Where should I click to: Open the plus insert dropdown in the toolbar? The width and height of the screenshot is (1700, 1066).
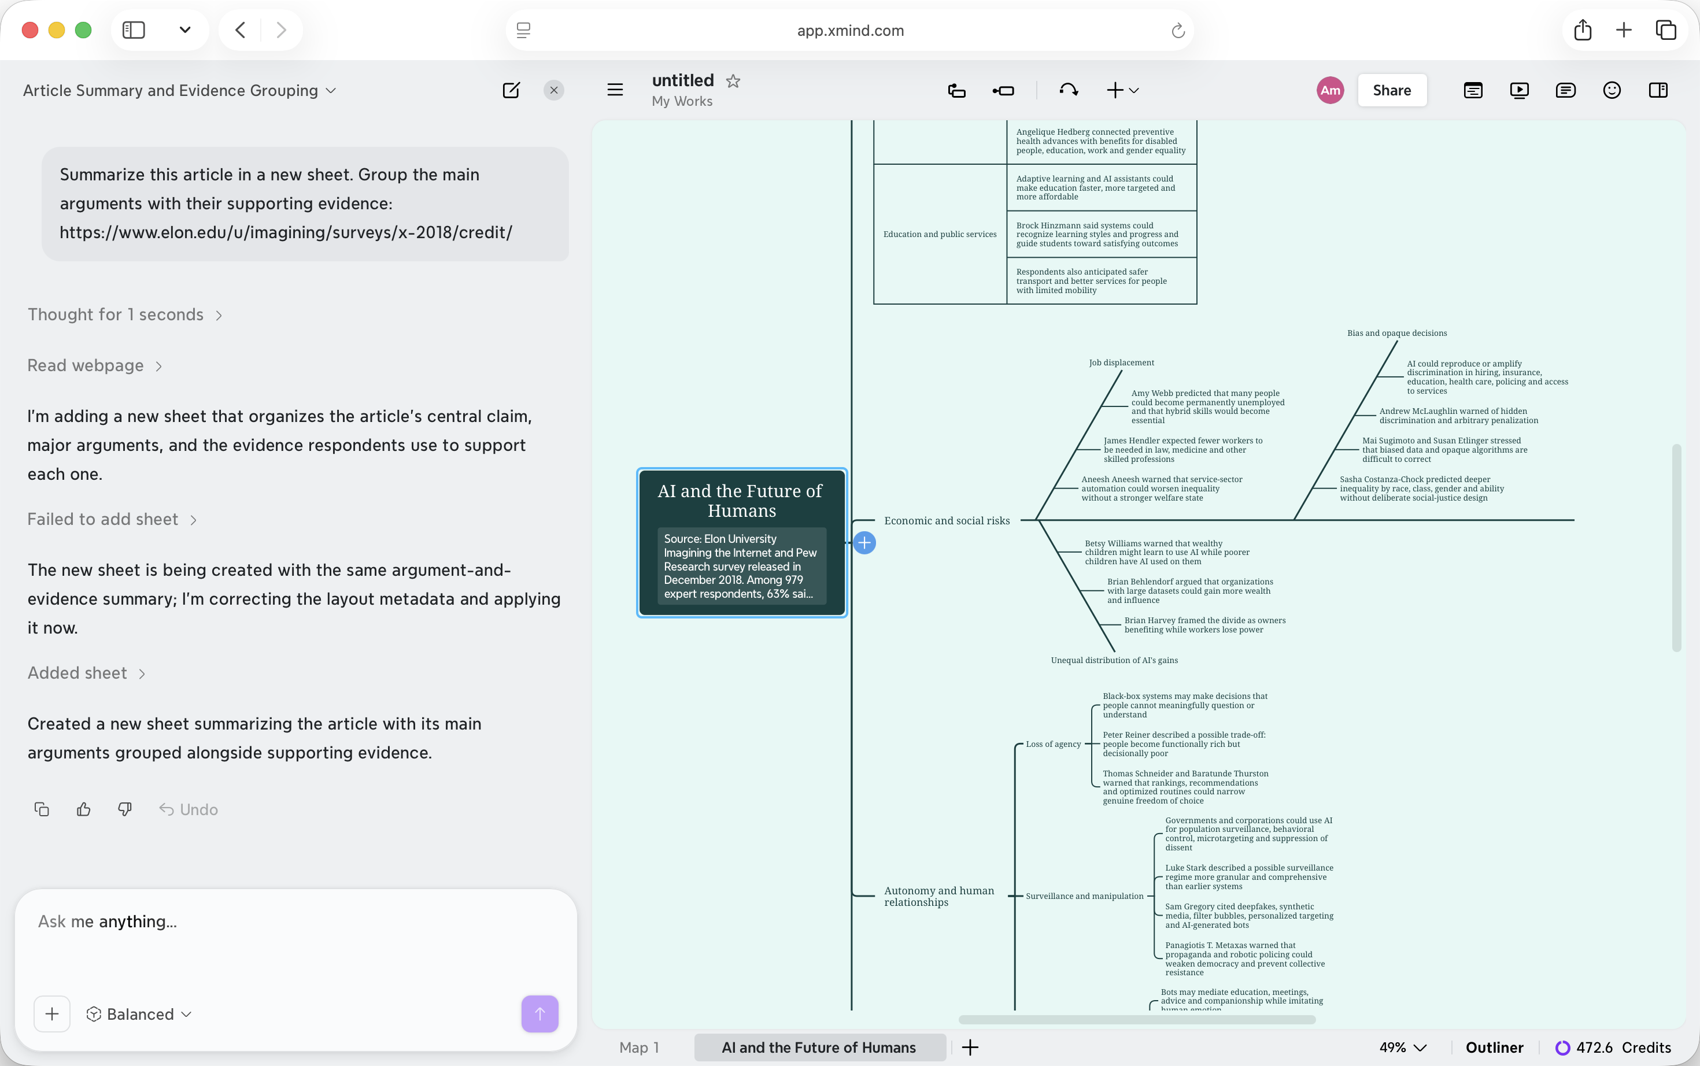(1122, 90)
